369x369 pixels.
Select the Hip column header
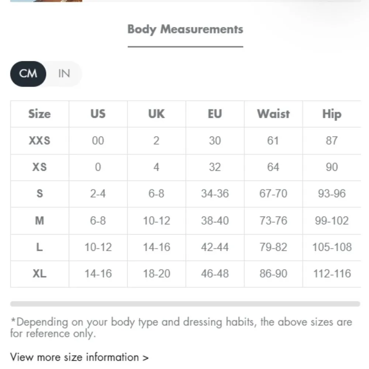(x=331, y=114)
